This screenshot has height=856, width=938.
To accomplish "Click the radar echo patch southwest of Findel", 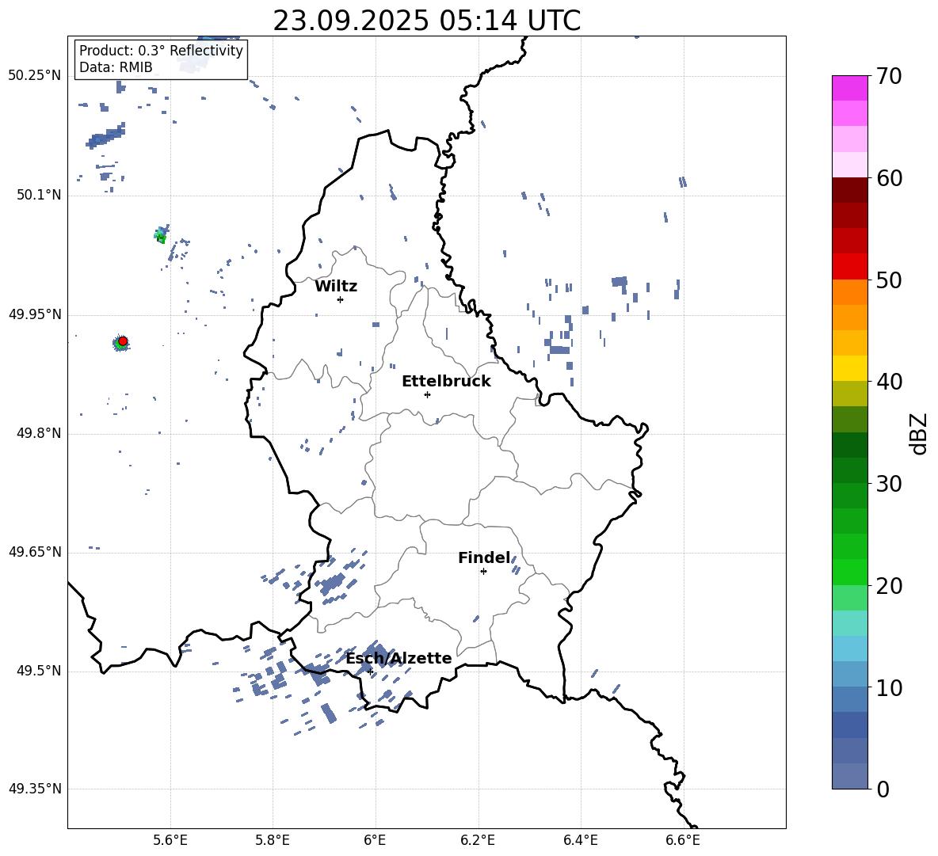I will 476,618.
